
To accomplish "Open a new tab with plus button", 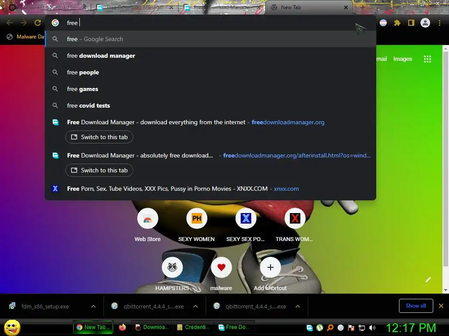I will pyautogui.click(x=362, y=7).
